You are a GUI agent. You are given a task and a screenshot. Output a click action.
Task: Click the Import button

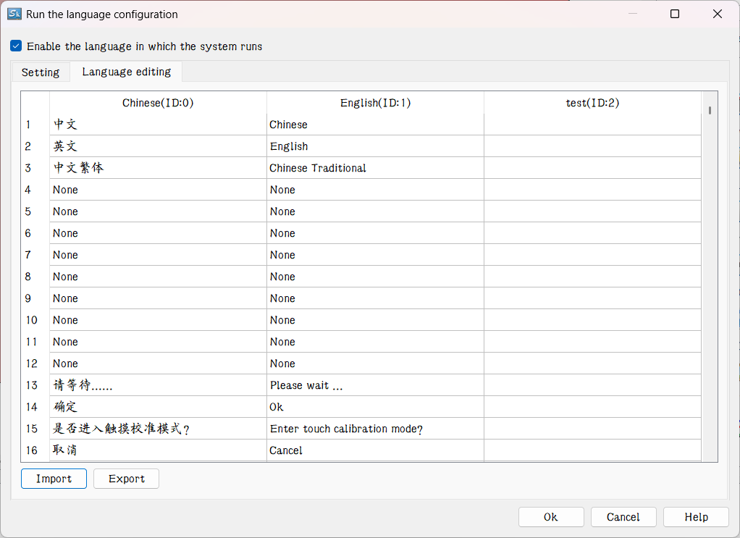(x=54, y=479)
